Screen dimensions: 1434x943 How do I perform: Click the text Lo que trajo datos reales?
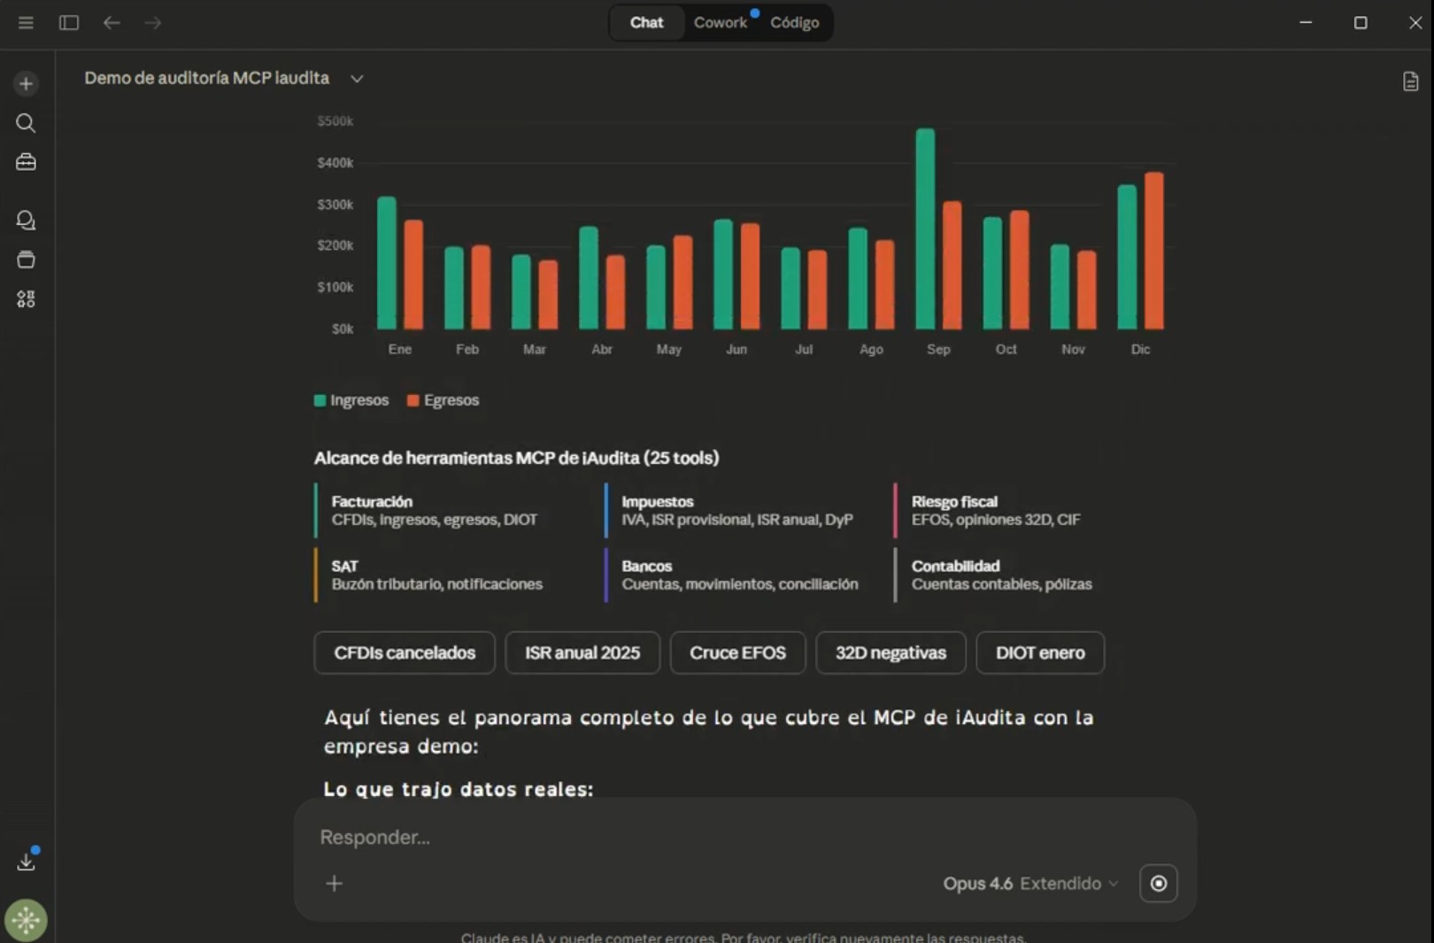point(458,790)
